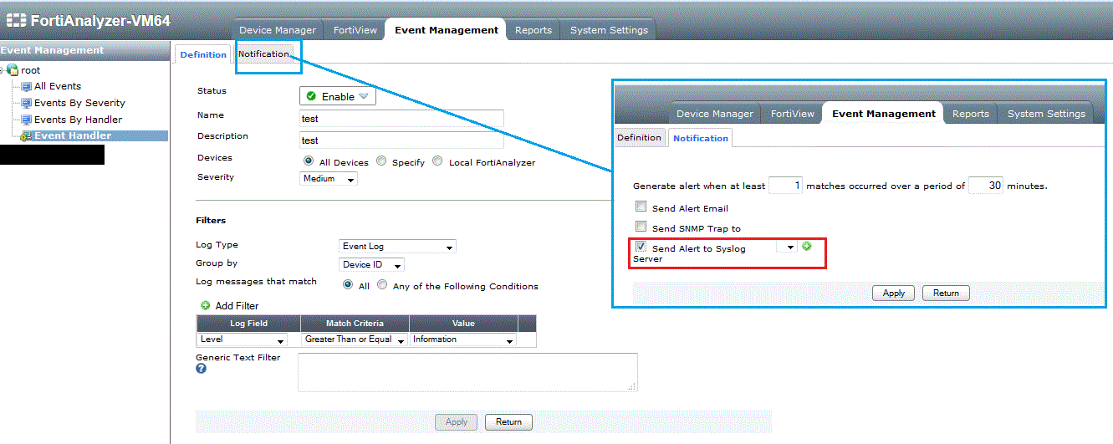Click Return in the Notification panel

[x=946, y=293]
